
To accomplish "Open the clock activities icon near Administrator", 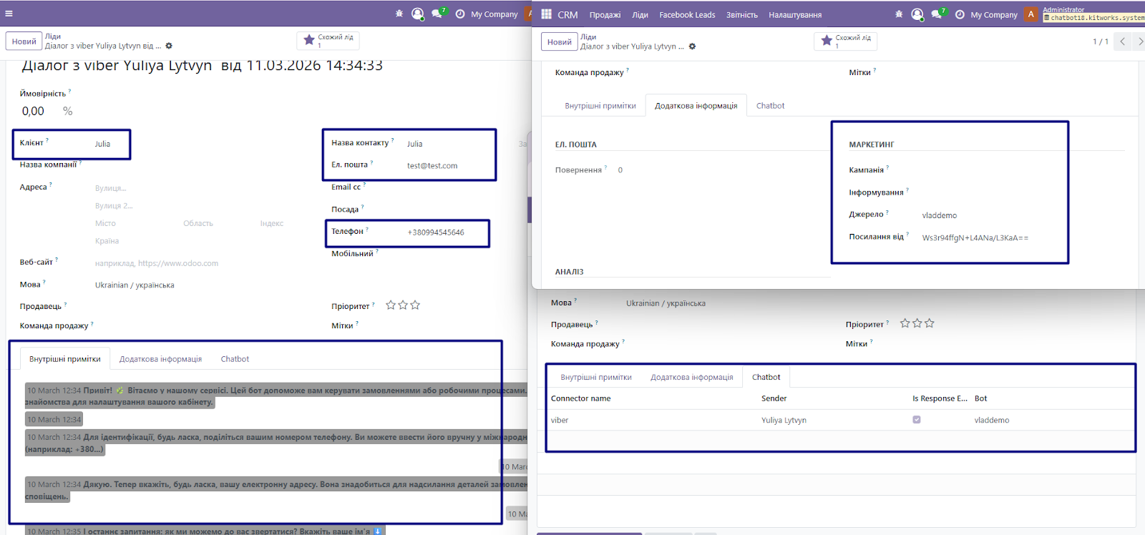I will click(960, 14).
